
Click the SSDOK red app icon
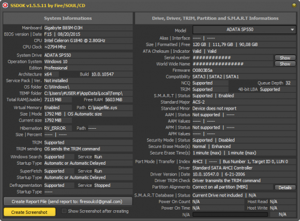[x=5, y=5]
